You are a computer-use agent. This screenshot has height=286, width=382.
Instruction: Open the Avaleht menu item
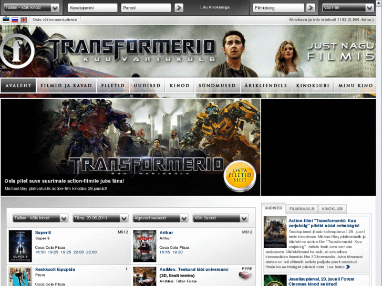[x=18, y=86]
